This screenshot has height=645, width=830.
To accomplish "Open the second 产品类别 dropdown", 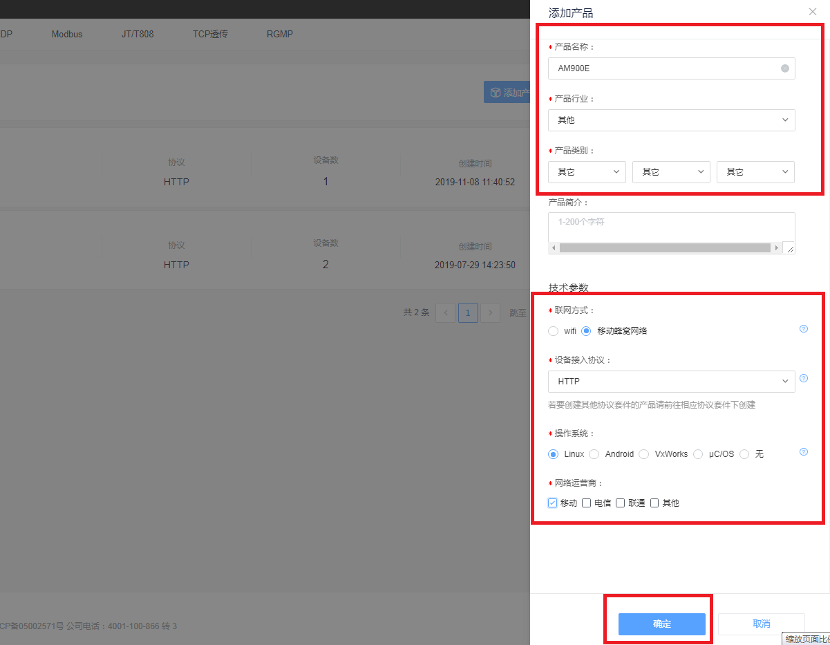I will click(x=671, y=172).
